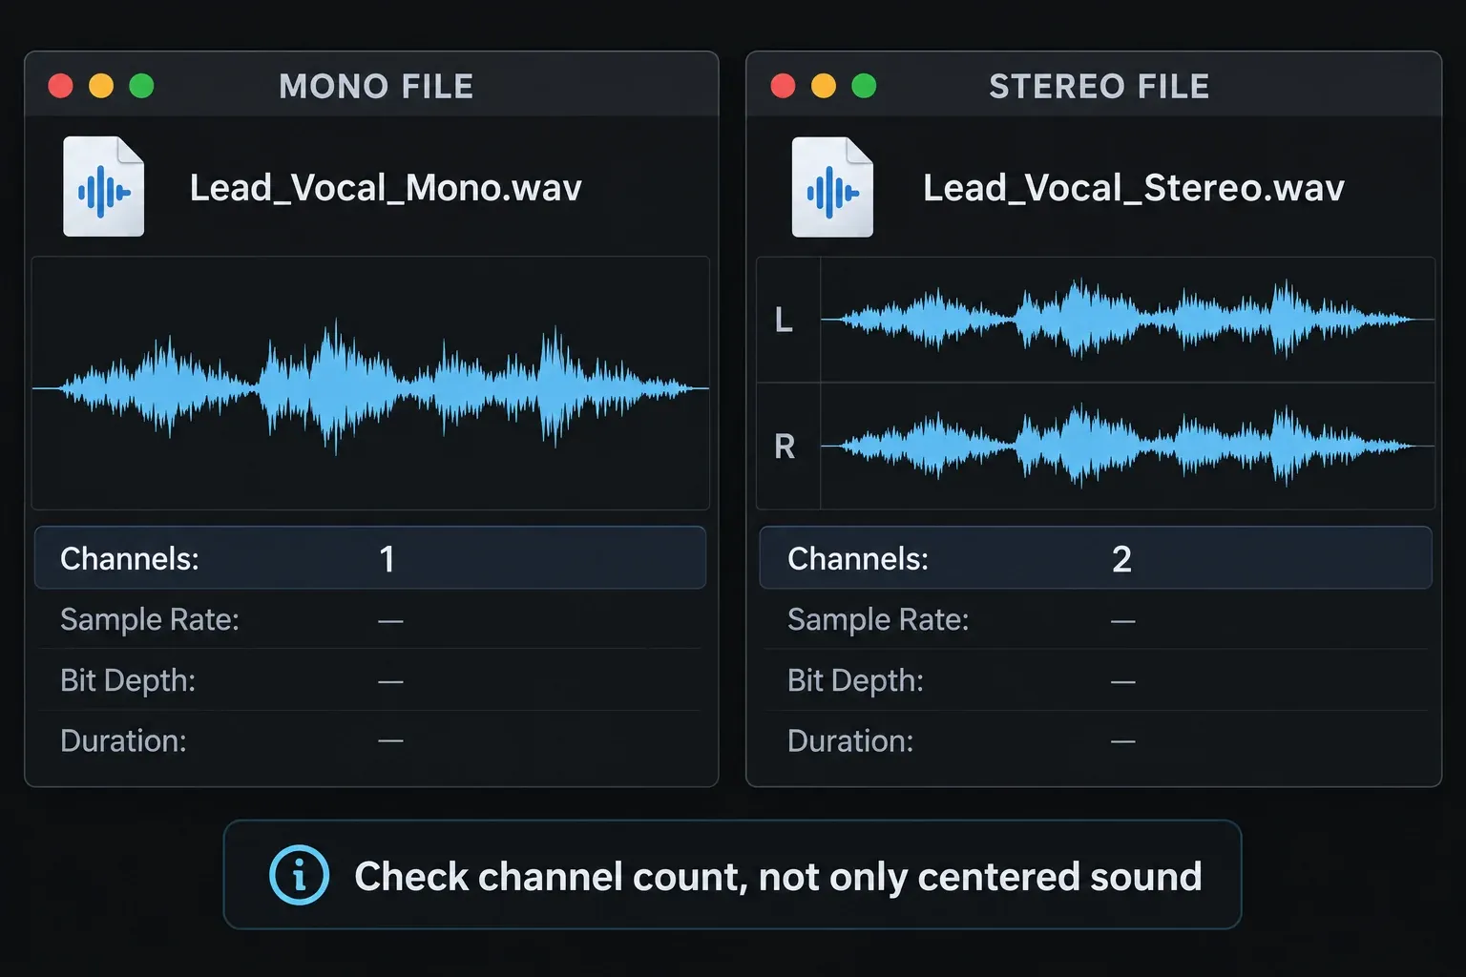Click the Lead_Vocal_Mono.wav audio file icon

(x=104, y=187)
